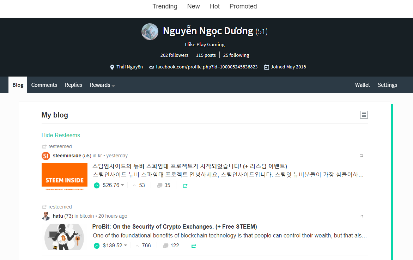The height and width of the screenshot is (260, 413).
Task: Click the calendar icon near Joined May 2018
Action: click(266, 67)
